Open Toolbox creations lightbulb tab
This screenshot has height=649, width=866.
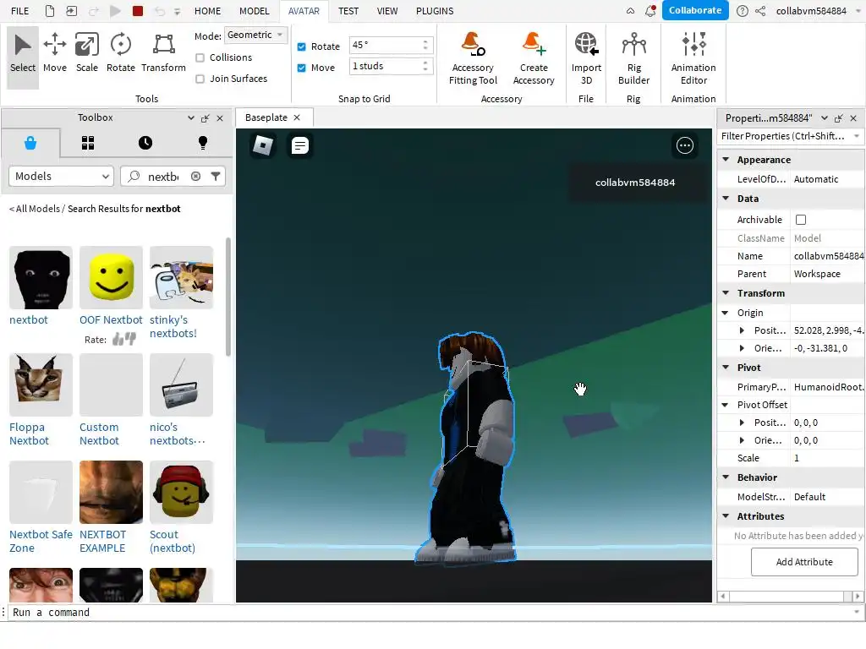click(203, 143)
